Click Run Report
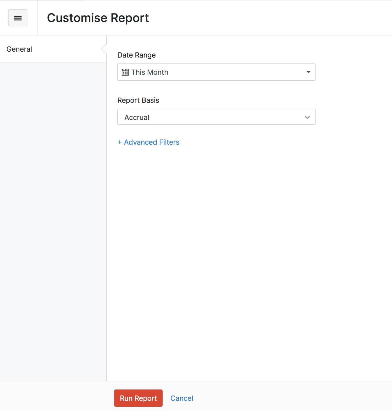Image resolution: width=392 pixels, height=411 pixels. 138,398
